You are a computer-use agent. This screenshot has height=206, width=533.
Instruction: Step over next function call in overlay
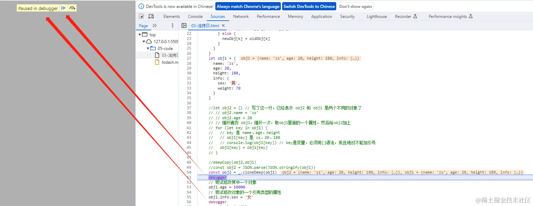coord(72,8)
